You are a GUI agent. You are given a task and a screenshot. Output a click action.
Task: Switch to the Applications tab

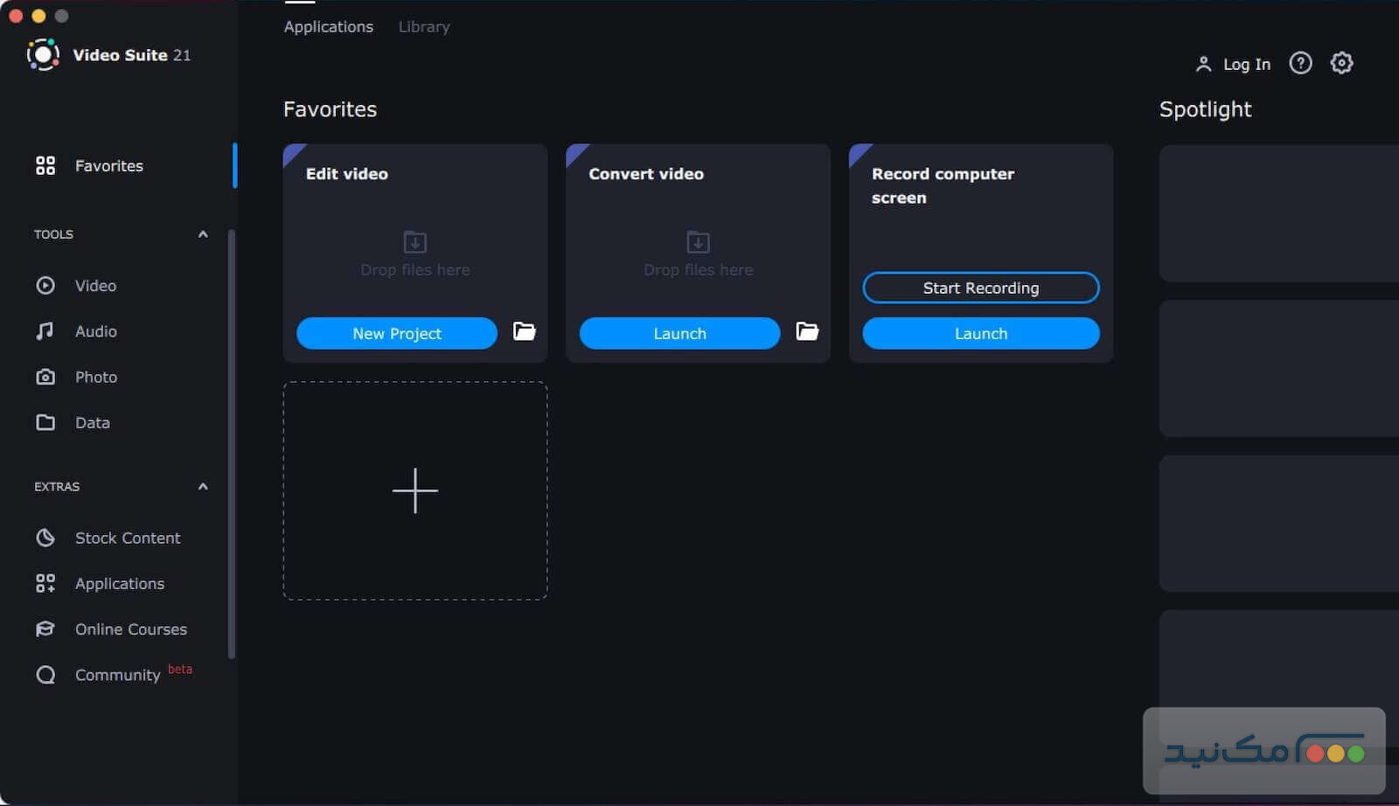pos(328,26)
